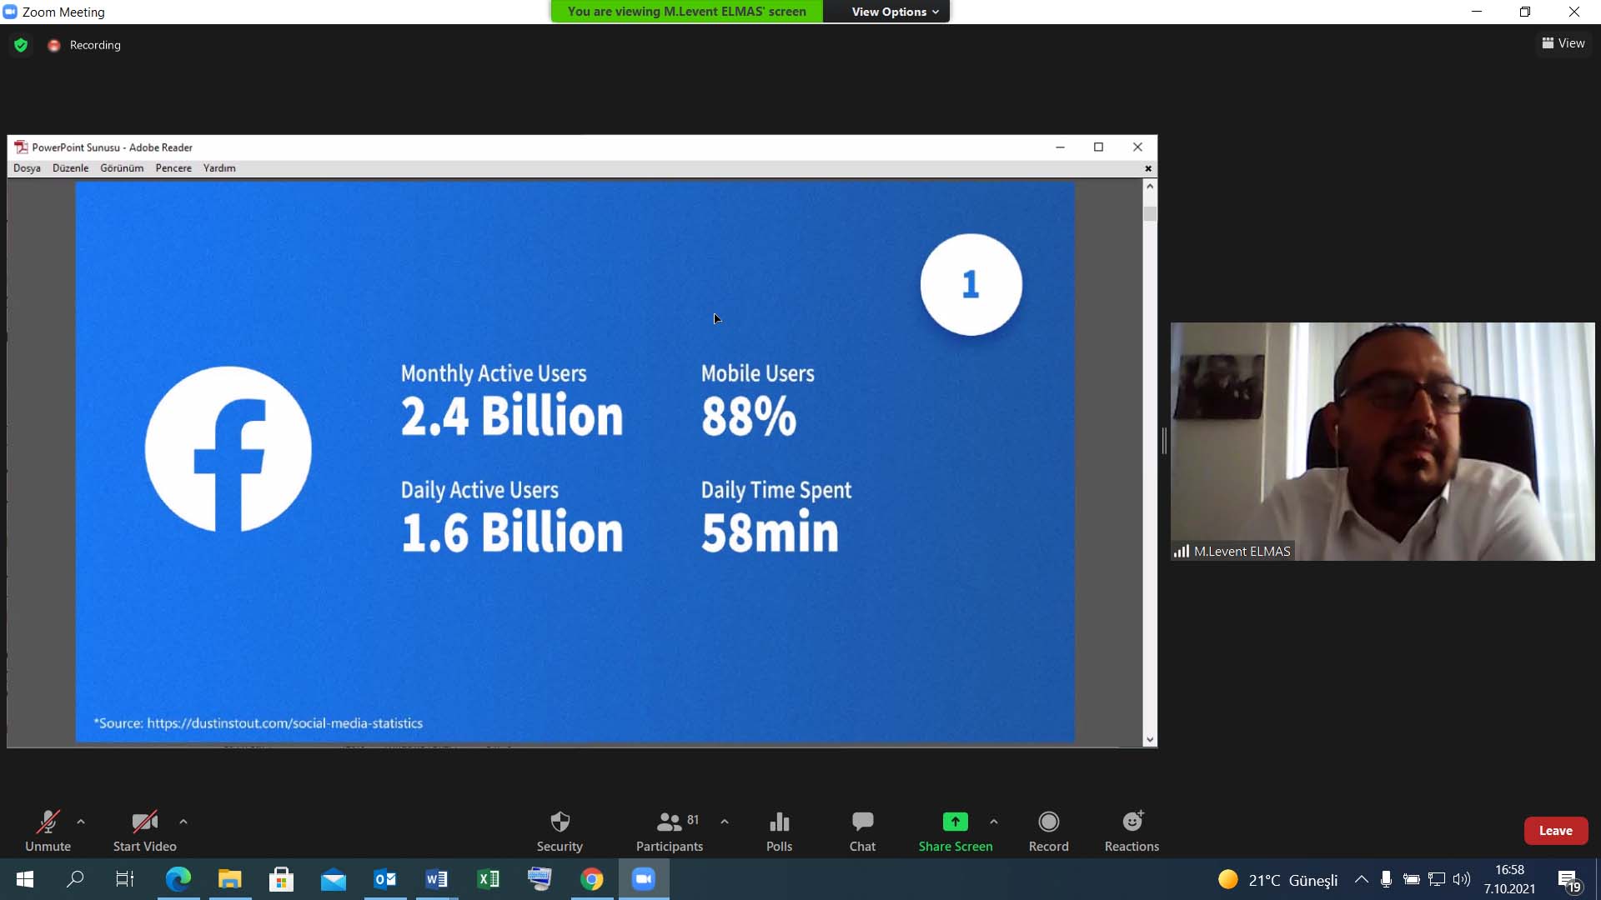Launch Microsoft Edge from taskbar
Image resolution: width=1601 pixels, height=900 pixels.
[x=178, y=879]
